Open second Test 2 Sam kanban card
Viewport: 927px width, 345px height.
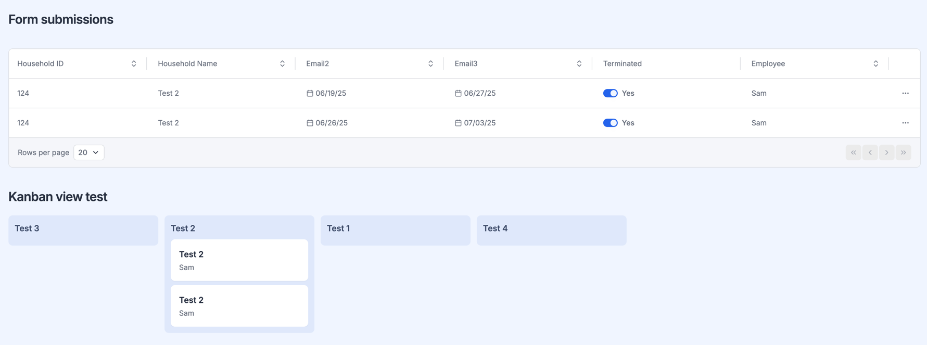239,306
